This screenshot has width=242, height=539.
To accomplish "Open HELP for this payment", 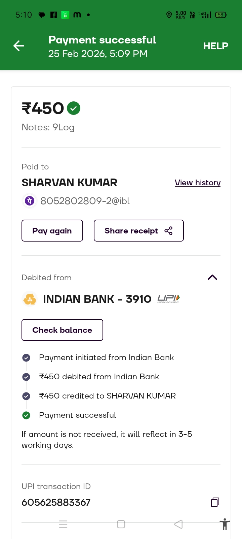I will pos(215,46).
